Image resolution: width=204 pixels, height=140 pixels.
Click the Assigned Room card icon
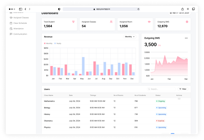tap(149, 22)
